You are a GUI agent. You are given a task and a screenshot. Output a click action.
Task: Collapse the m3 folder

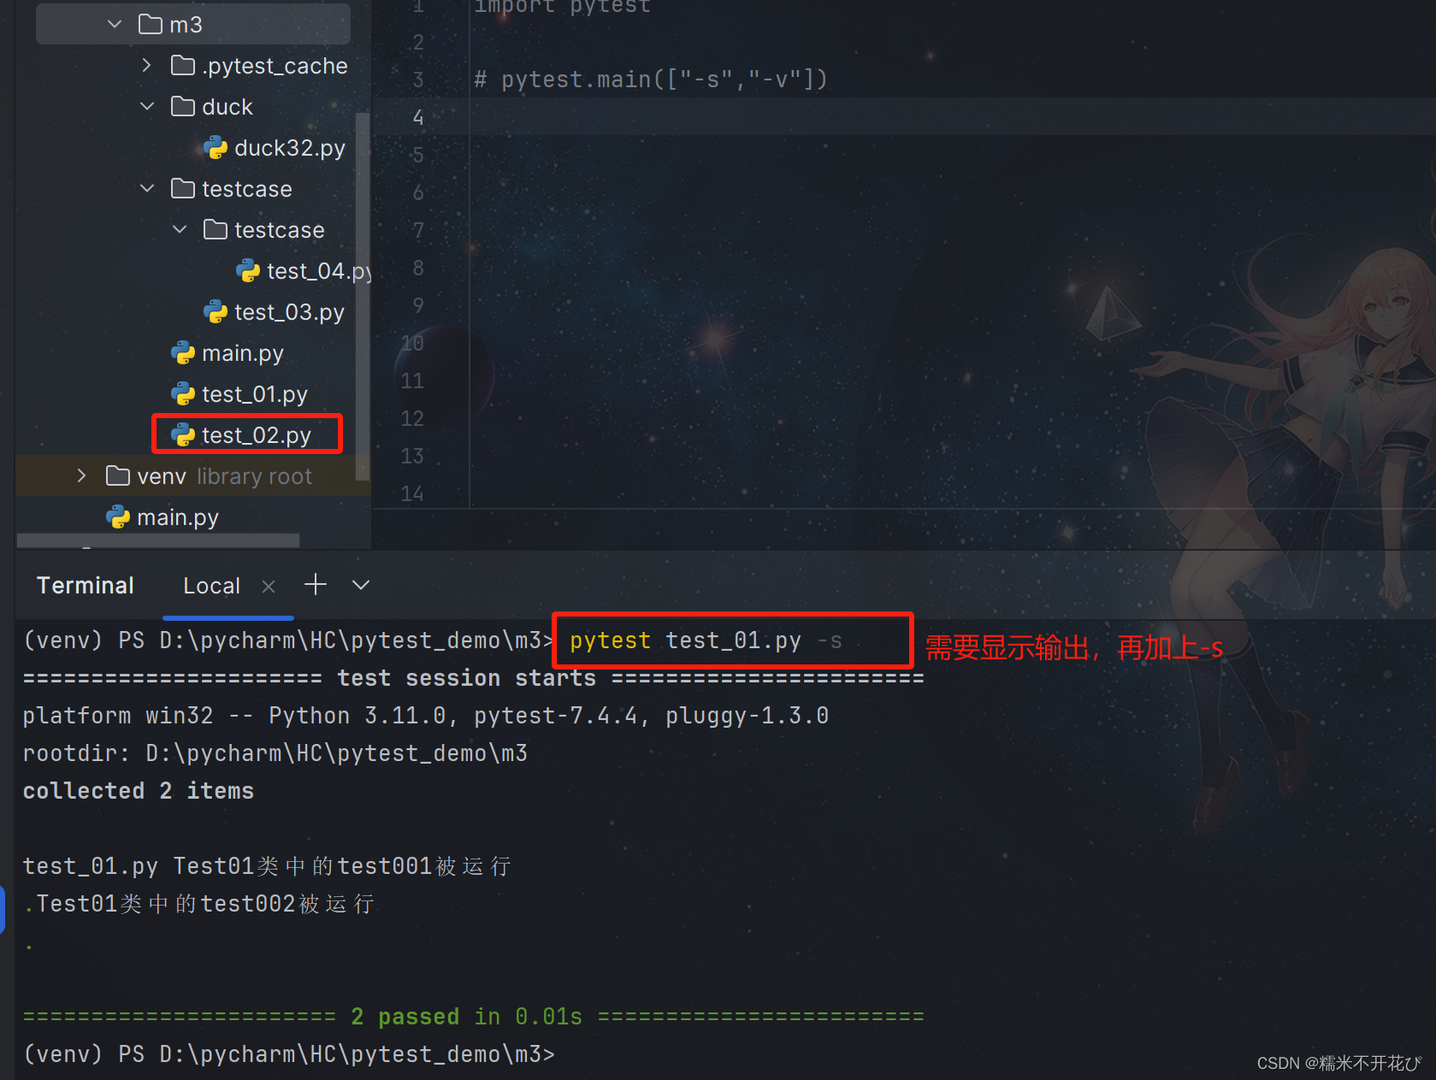[x=115, y=25]
